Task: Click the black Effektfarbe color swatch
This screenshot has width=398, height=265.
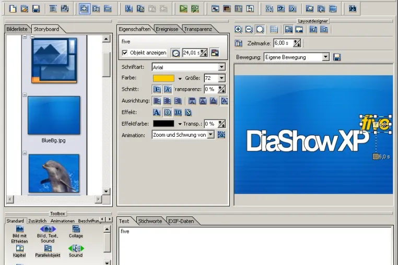Action: [163, 124]
